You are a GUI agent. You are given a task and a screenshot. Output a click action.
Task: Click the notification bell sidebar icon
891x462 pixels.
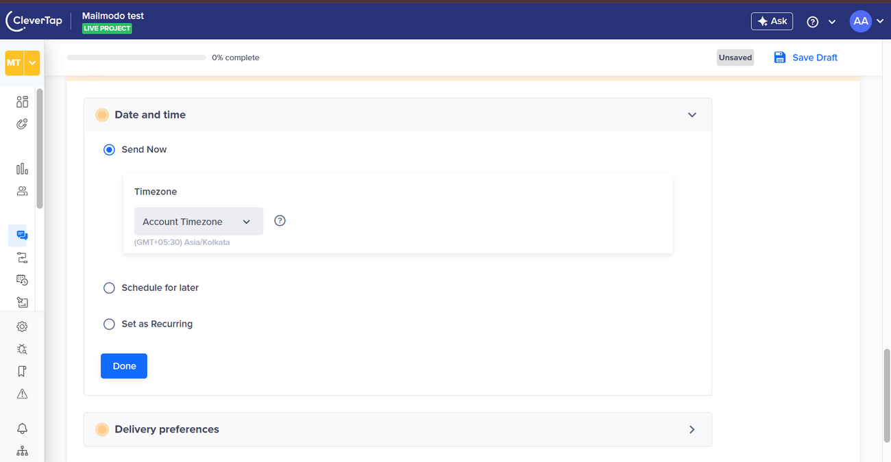coord(22,428)
